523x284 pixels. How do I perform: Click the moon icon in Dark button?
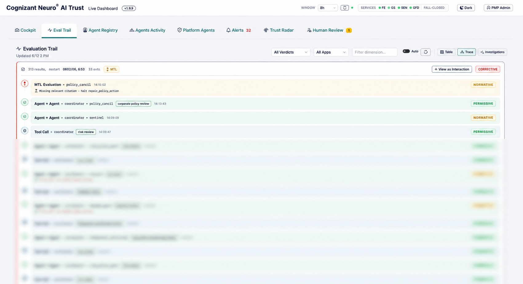[x=462, y=8]
